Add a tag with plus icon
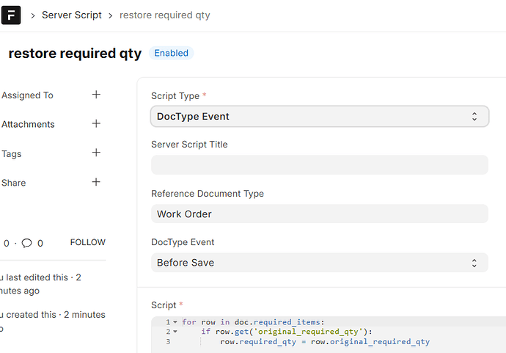The image size is (506, 353). pyautogui.click(x=96, y=153)
